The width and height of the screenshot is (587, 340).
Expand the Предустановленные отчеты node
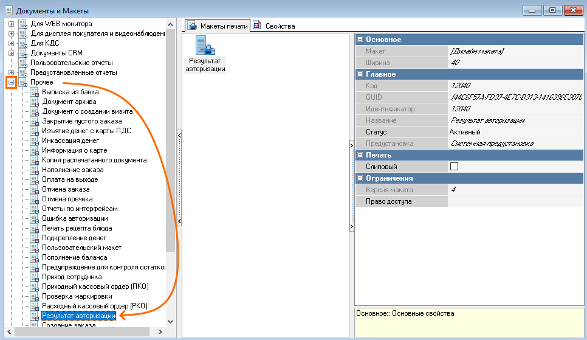11,72
